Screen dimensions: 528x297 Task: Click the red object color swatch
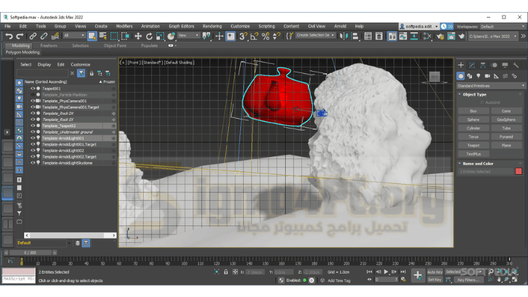(519, 171)
